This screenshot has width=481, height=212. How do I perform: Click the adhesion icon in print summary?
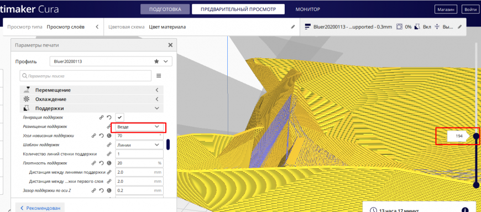(x=437, y=27)
